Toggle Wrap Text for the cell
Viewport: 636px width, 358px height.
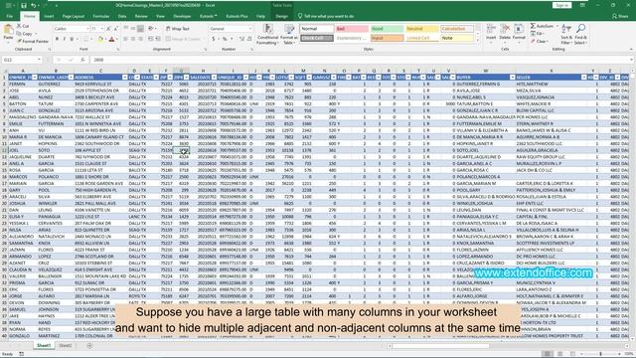click(x=178, y=29)
